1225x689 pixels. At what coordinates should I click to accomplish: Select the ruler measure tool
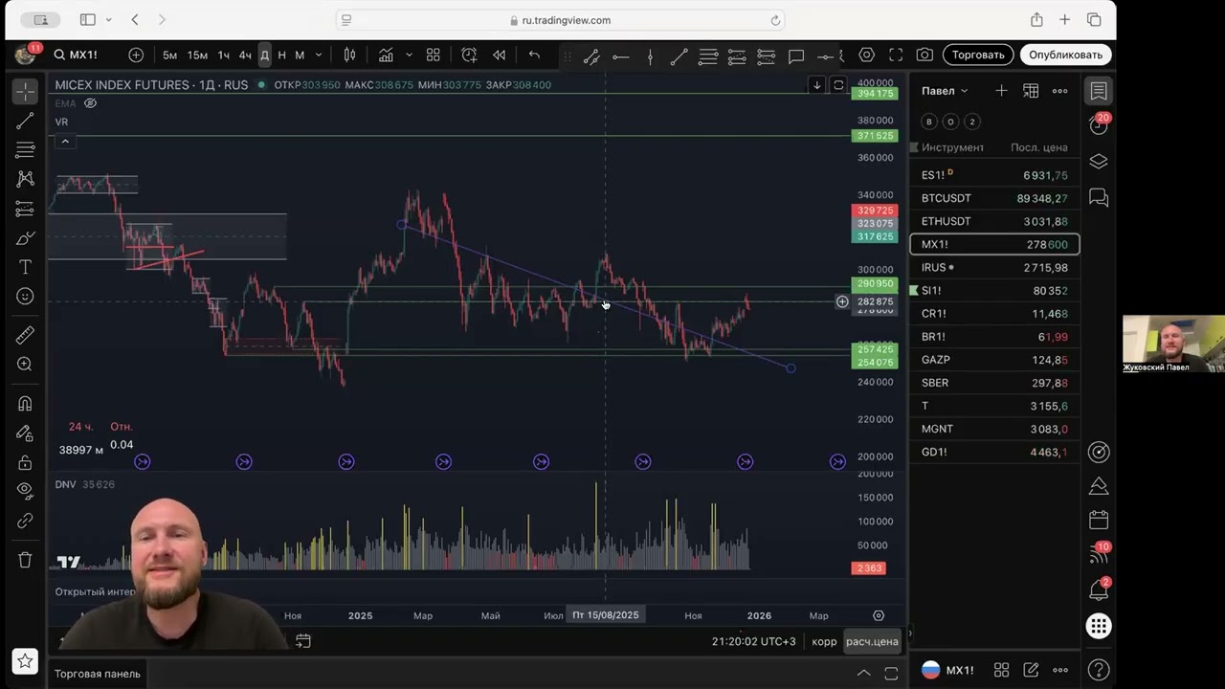click(25, 335)
